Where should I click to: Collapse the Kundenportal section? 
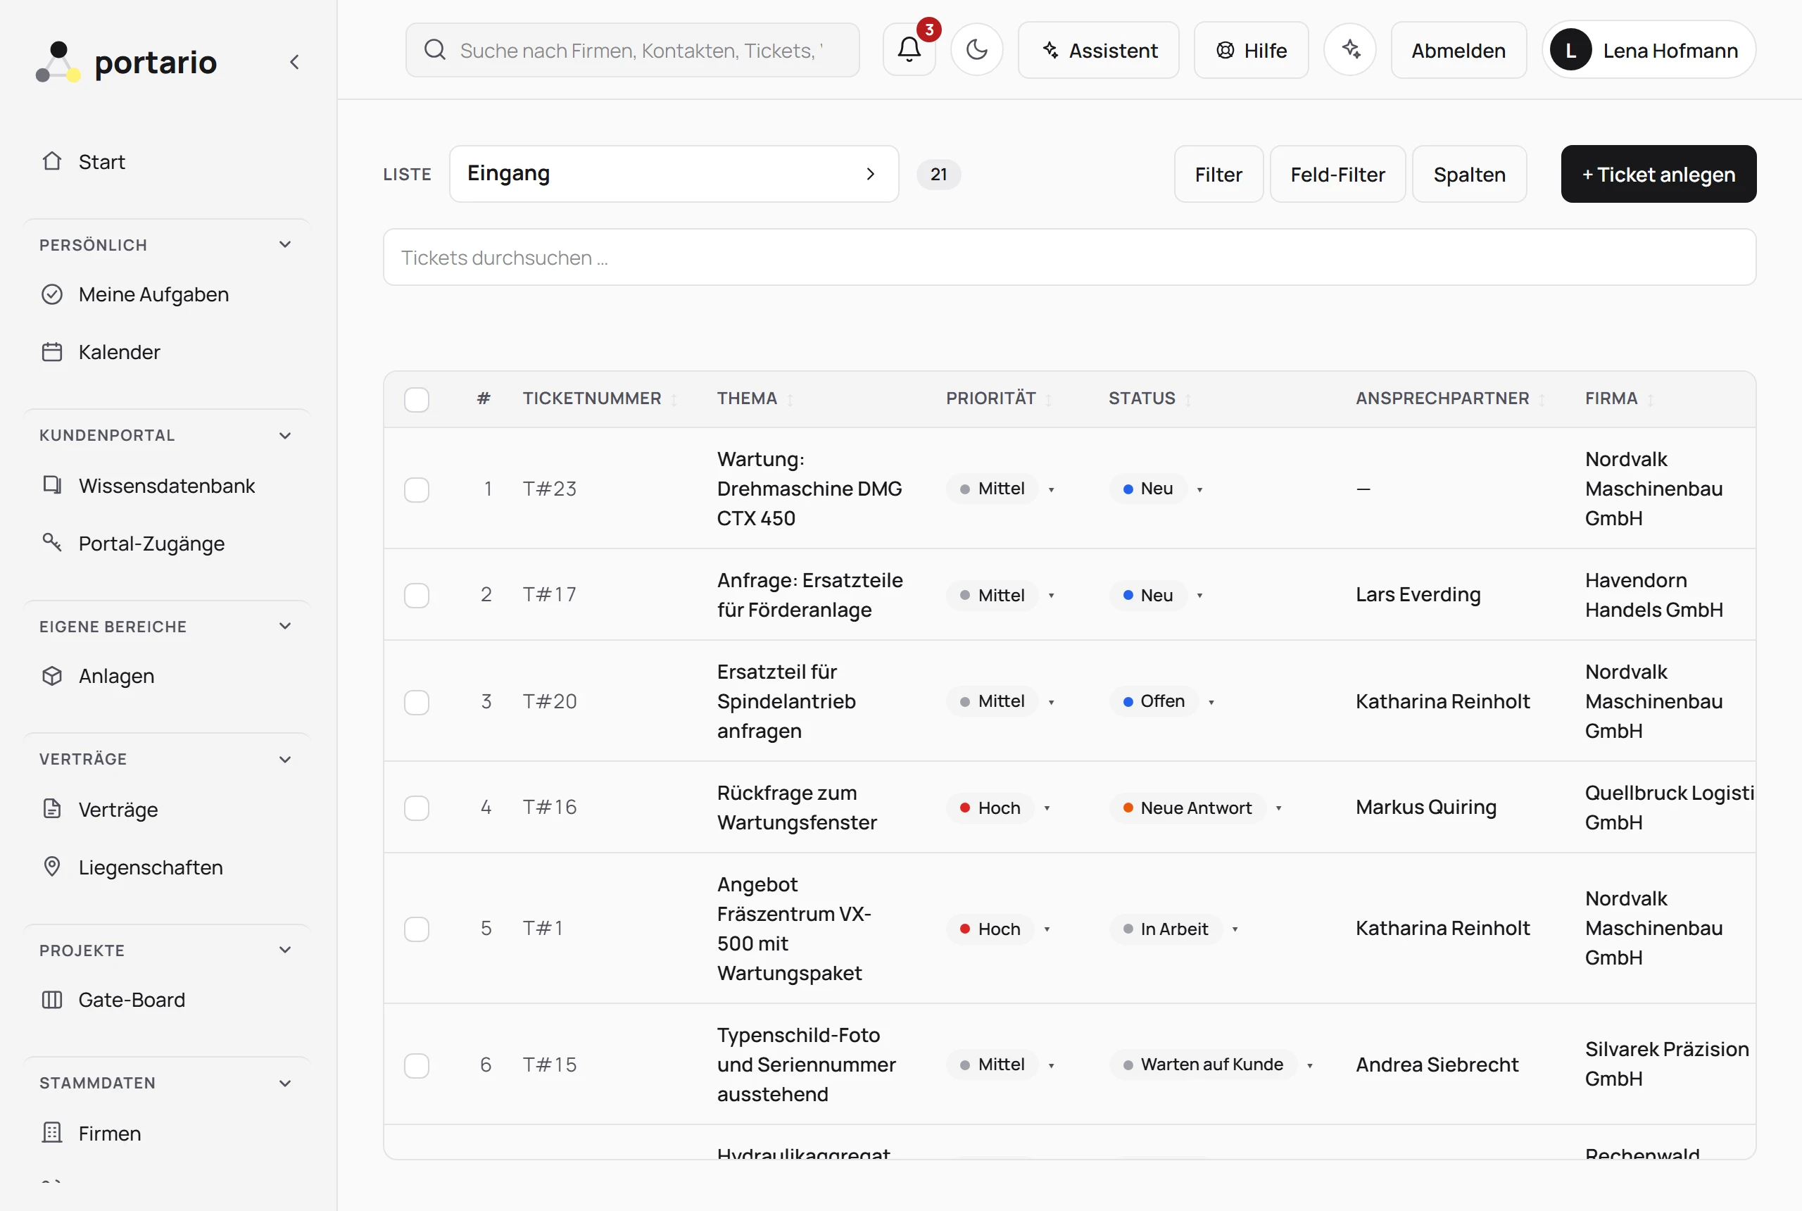285,436
